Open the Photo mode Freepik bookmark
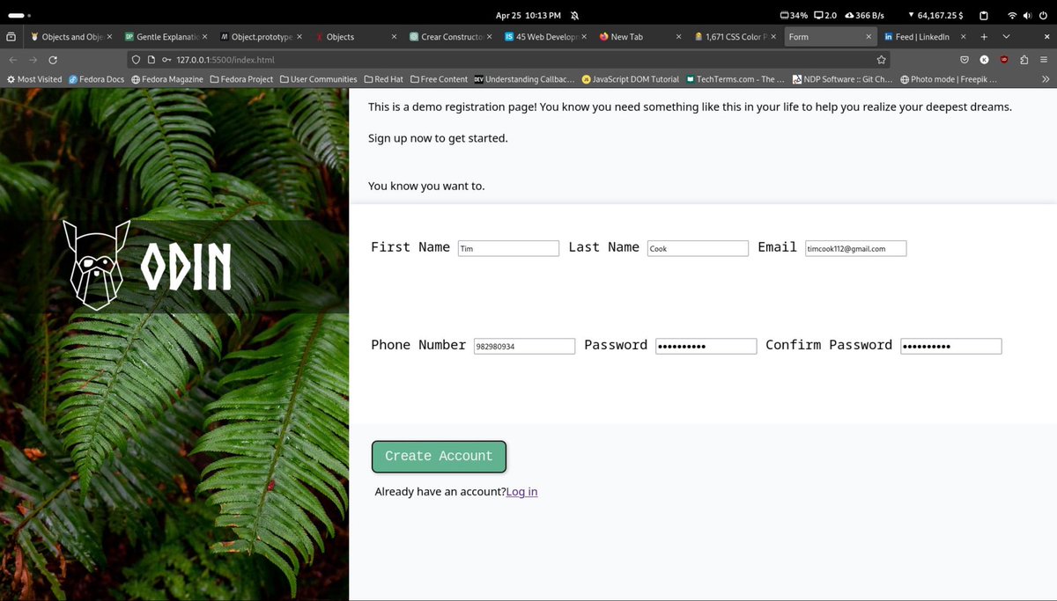Viewport: 1057px width, 601px height. tap(948, 79)
